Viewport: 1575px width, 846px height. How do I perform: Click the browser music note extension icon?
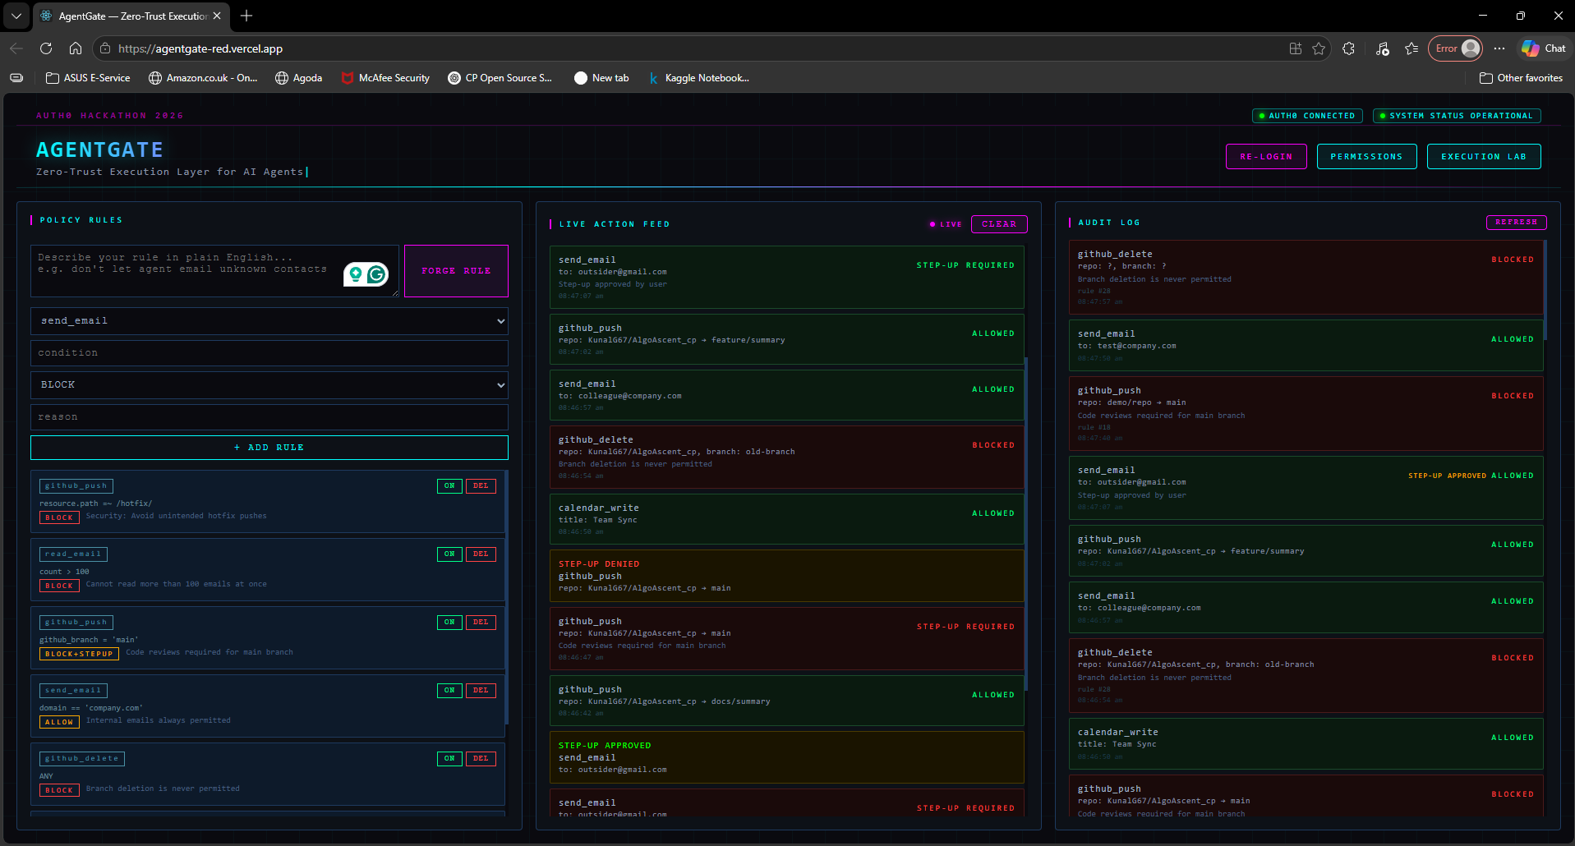1382,48
